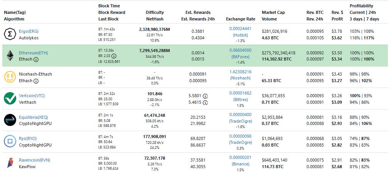Click info icon beside Nicehash-Ethash's Ethash label
The image size is (389, 172).
click(36, 81)
